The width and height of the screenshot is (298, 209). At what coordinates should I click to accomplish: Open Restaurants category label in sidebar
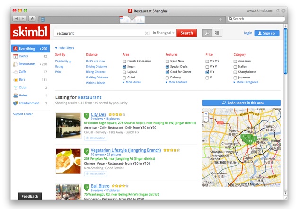coord(27,64)
